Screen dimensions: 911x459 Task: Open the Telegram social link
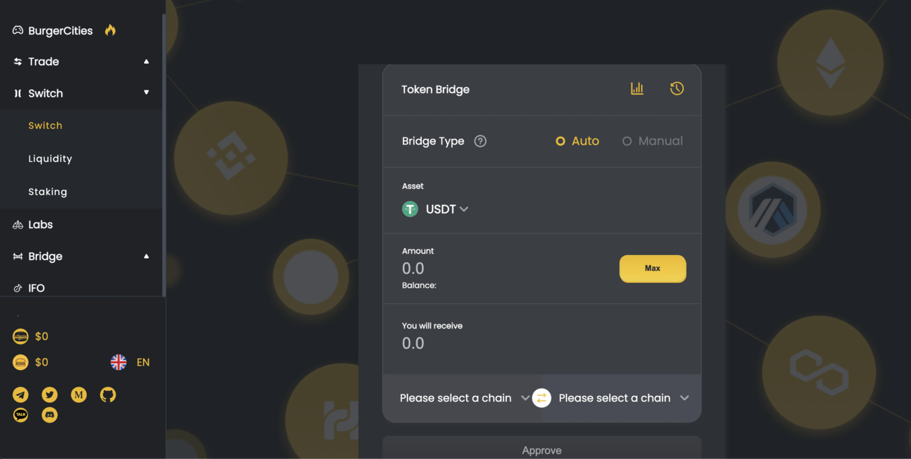click(21, 395)
